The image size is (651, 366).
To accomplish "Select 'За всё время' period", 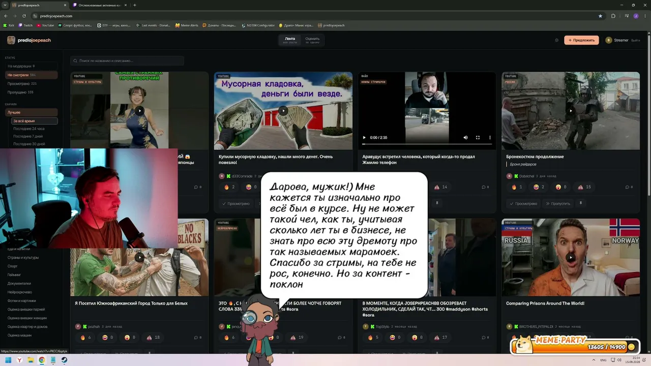I will point(35,121).
